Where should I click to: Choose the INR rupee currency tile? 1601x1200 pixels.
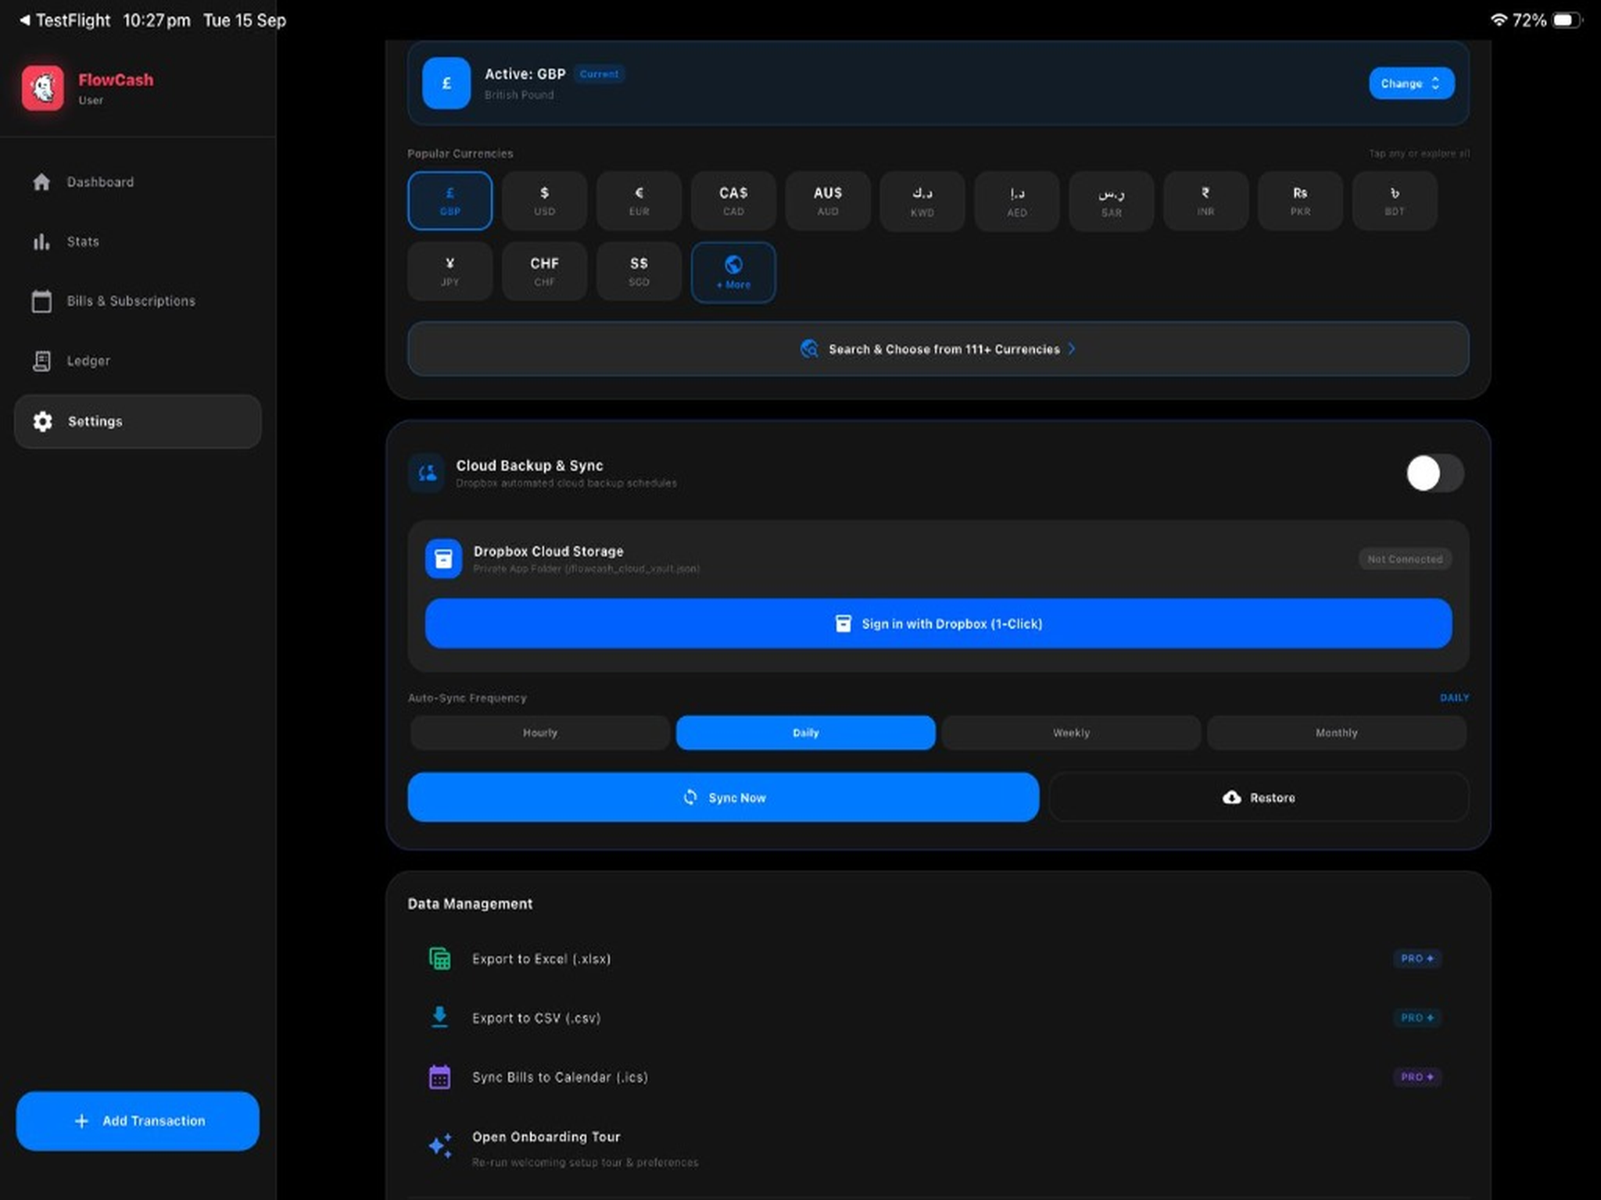click(1205, 201)
